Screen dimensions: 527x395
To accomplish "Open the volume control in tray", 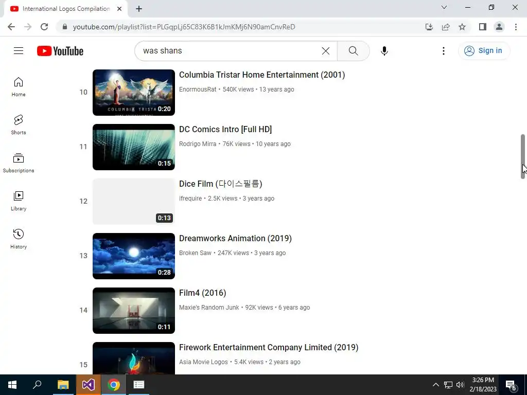I will pos(460,385).
